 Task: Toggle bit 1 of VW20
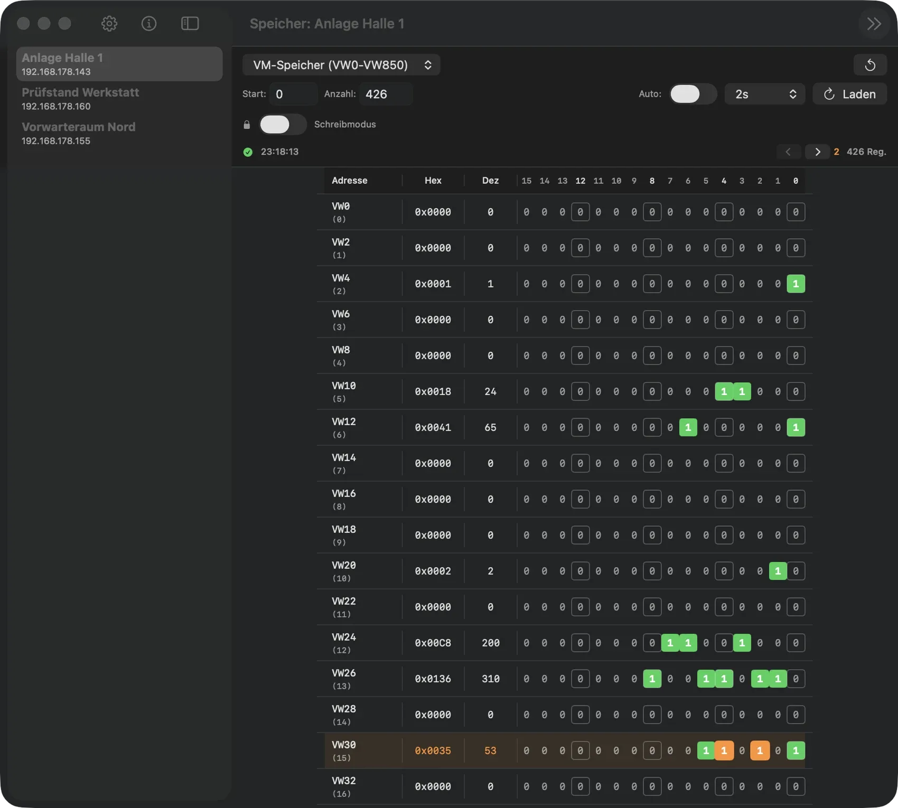click(x=778, y=571)
